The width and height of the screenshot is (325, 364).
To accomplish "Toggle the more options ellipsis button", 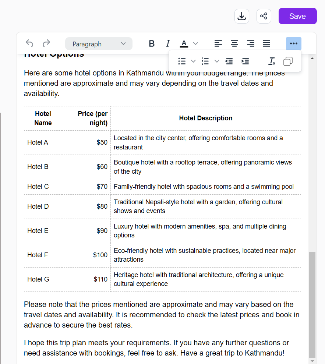I will coord(293,43).
